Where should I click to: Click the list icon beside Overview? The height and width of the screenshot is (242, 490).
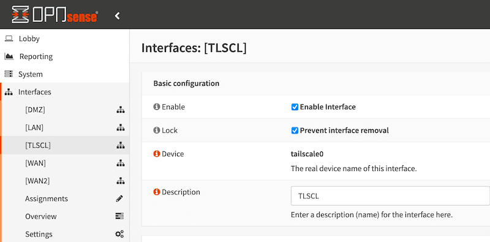click(119, 216)
